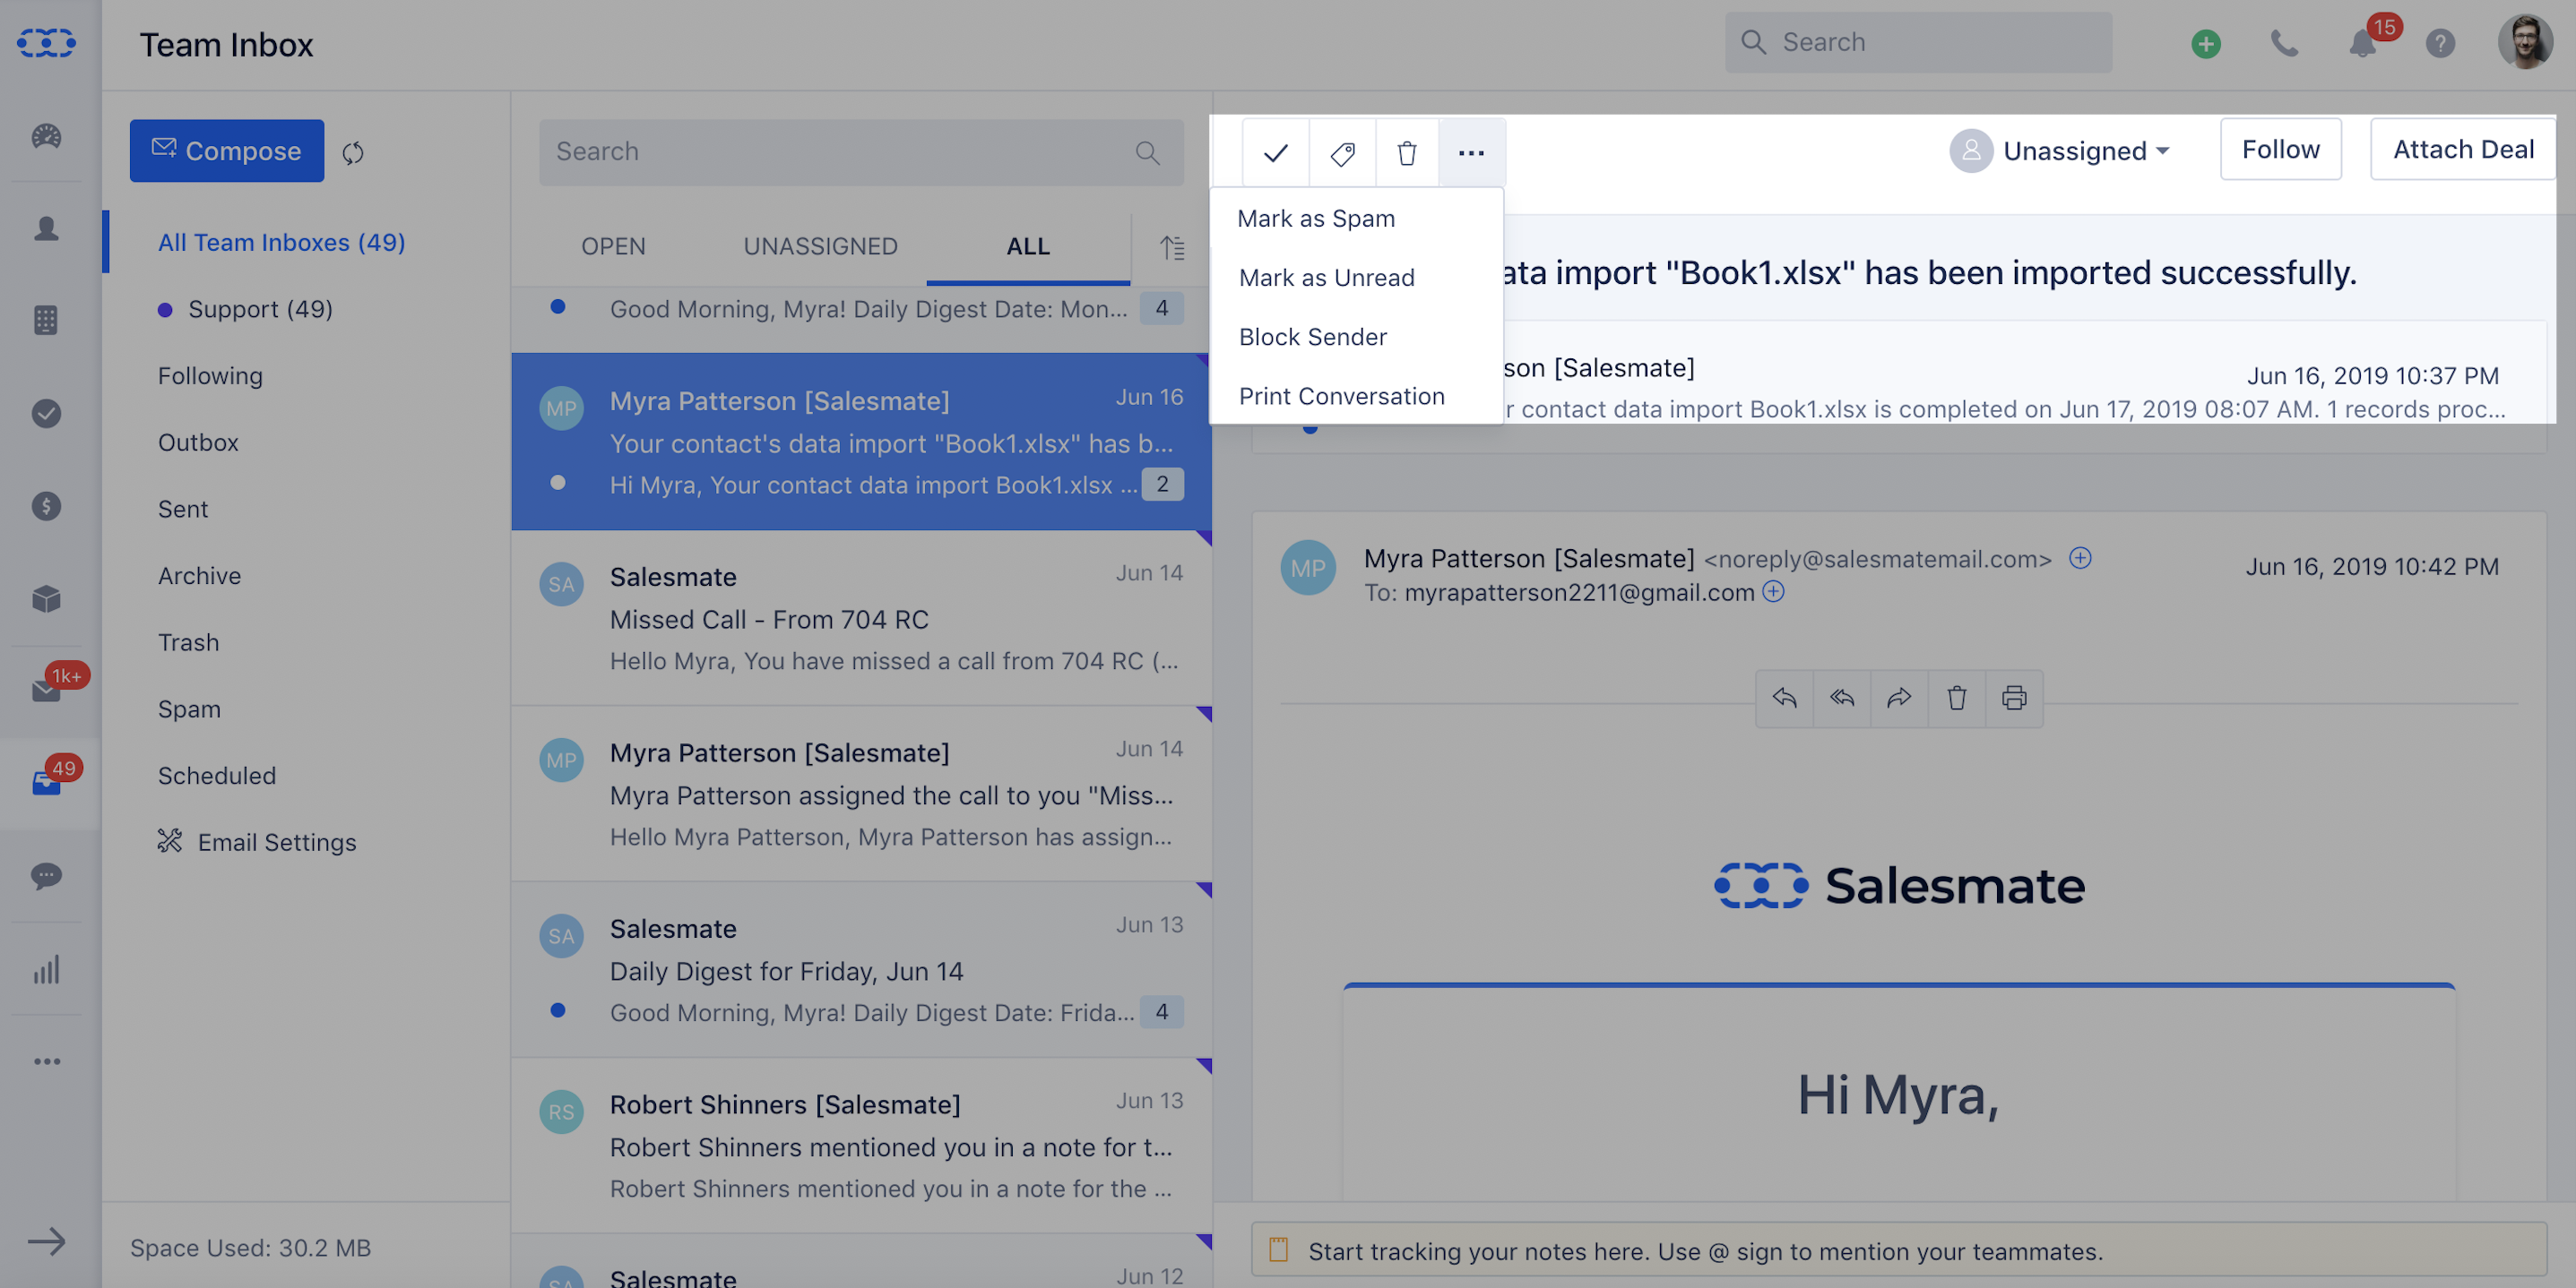Viewport: 2576px width, 1288px height.
Task: Open the Dashboard gauge sidebar icon
Action: [x=46, y=136]
